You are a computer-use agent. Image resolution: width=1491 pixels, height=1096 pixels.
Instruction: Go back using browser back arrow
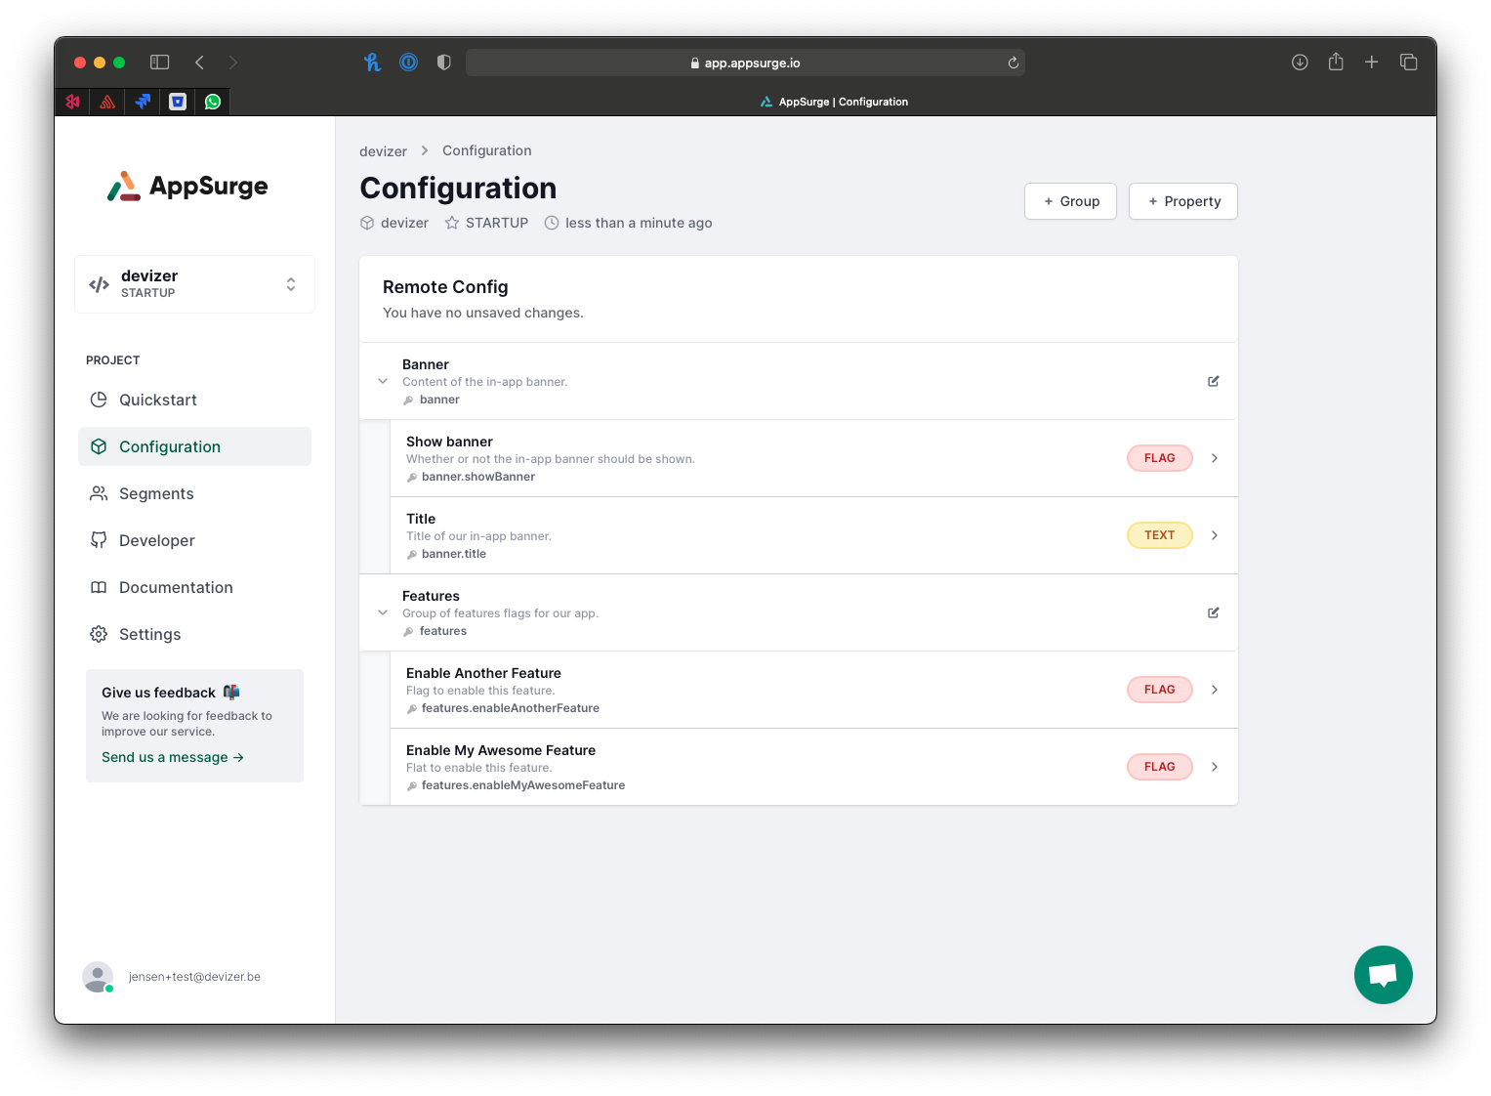199,63
